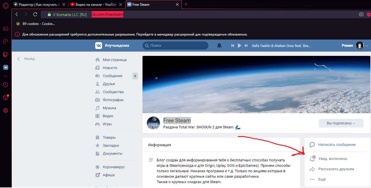Screen dimensions: 371x188
Task: Click the VK logo in header
Action: [98, 45]
